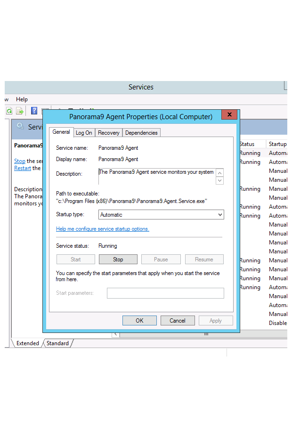Click the Refresh icon in Services toolbar
Screen dimensions: 292x438
[x=9, y=111]
